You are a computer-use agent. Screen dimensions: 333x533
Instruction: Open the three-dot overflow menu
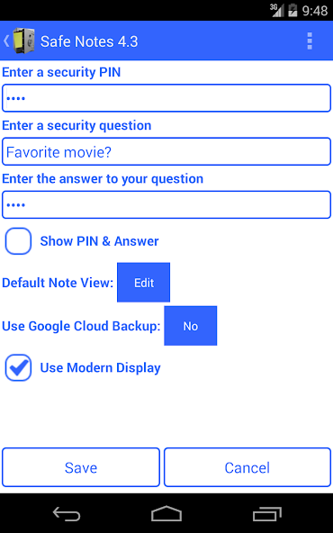click(x=310, y=41)
